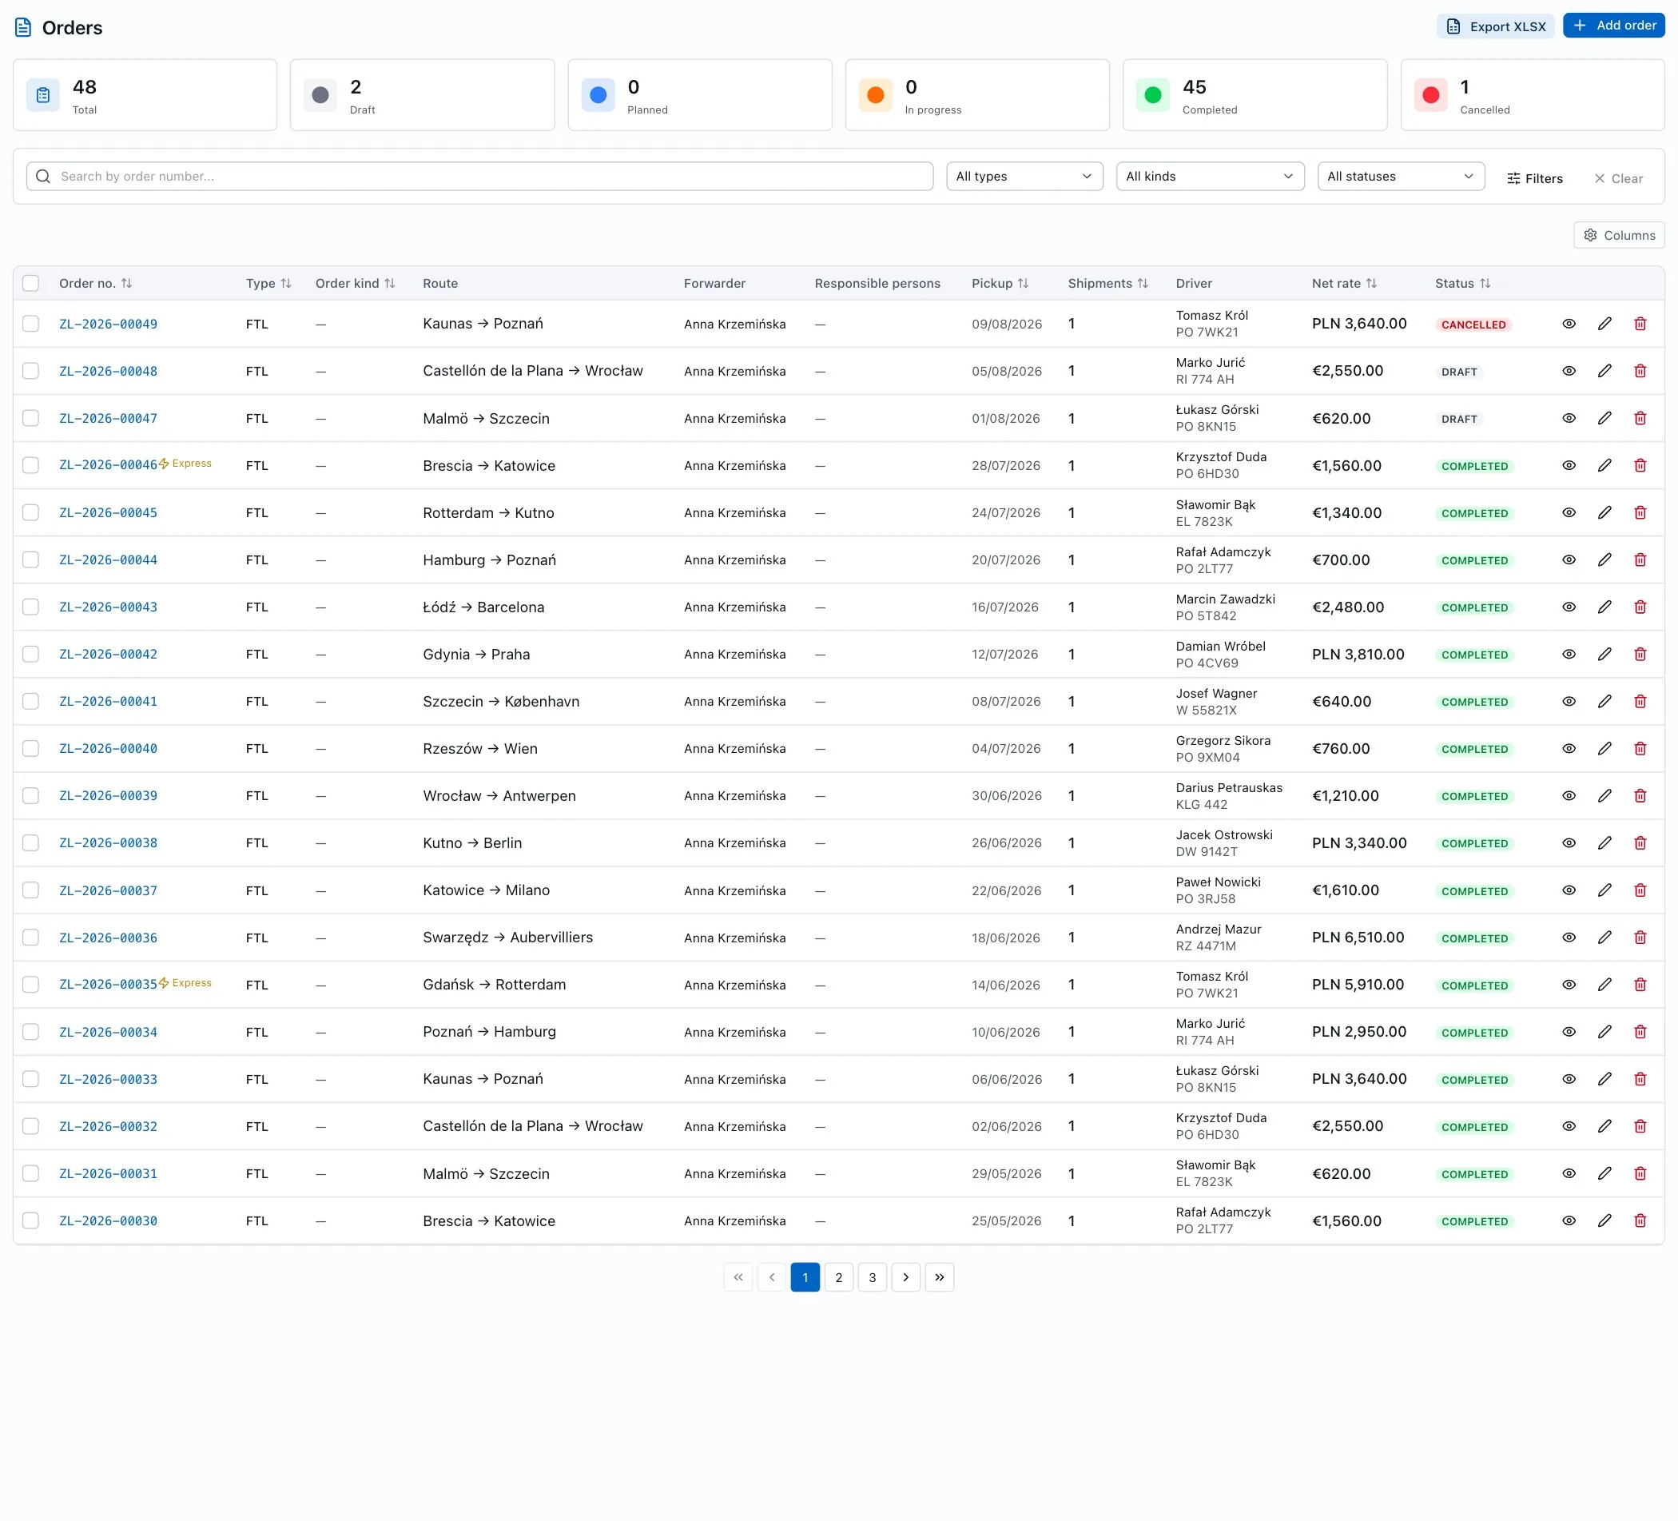Jump to last page
This screenshot has height=1521, width=1678.
click(939, 1277)
